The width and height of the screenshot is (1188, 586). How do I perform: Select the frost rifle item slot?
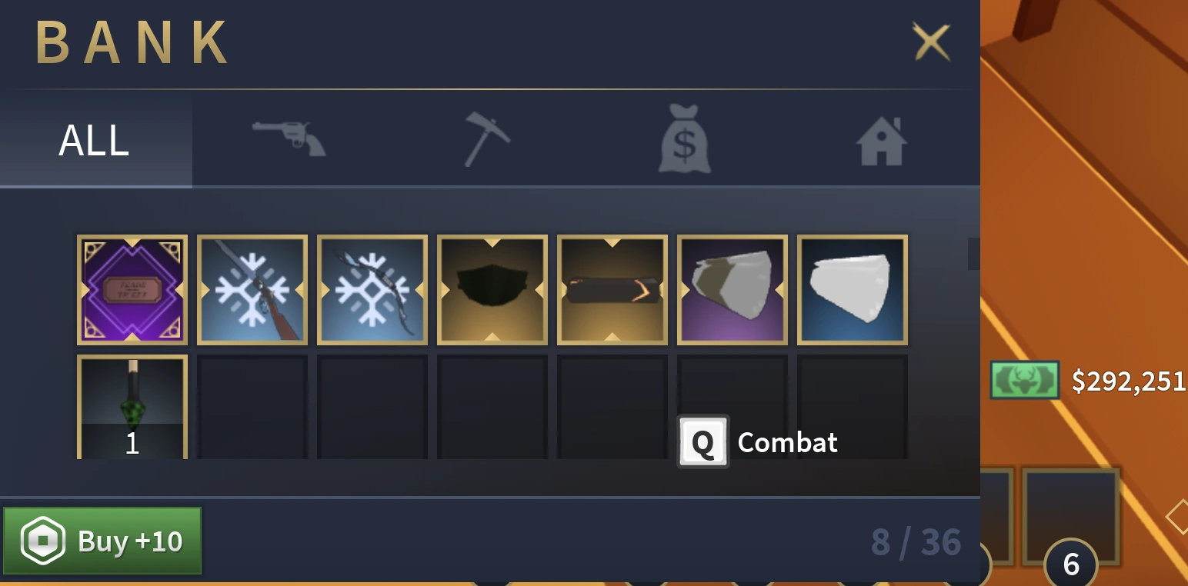pos(252,290)
